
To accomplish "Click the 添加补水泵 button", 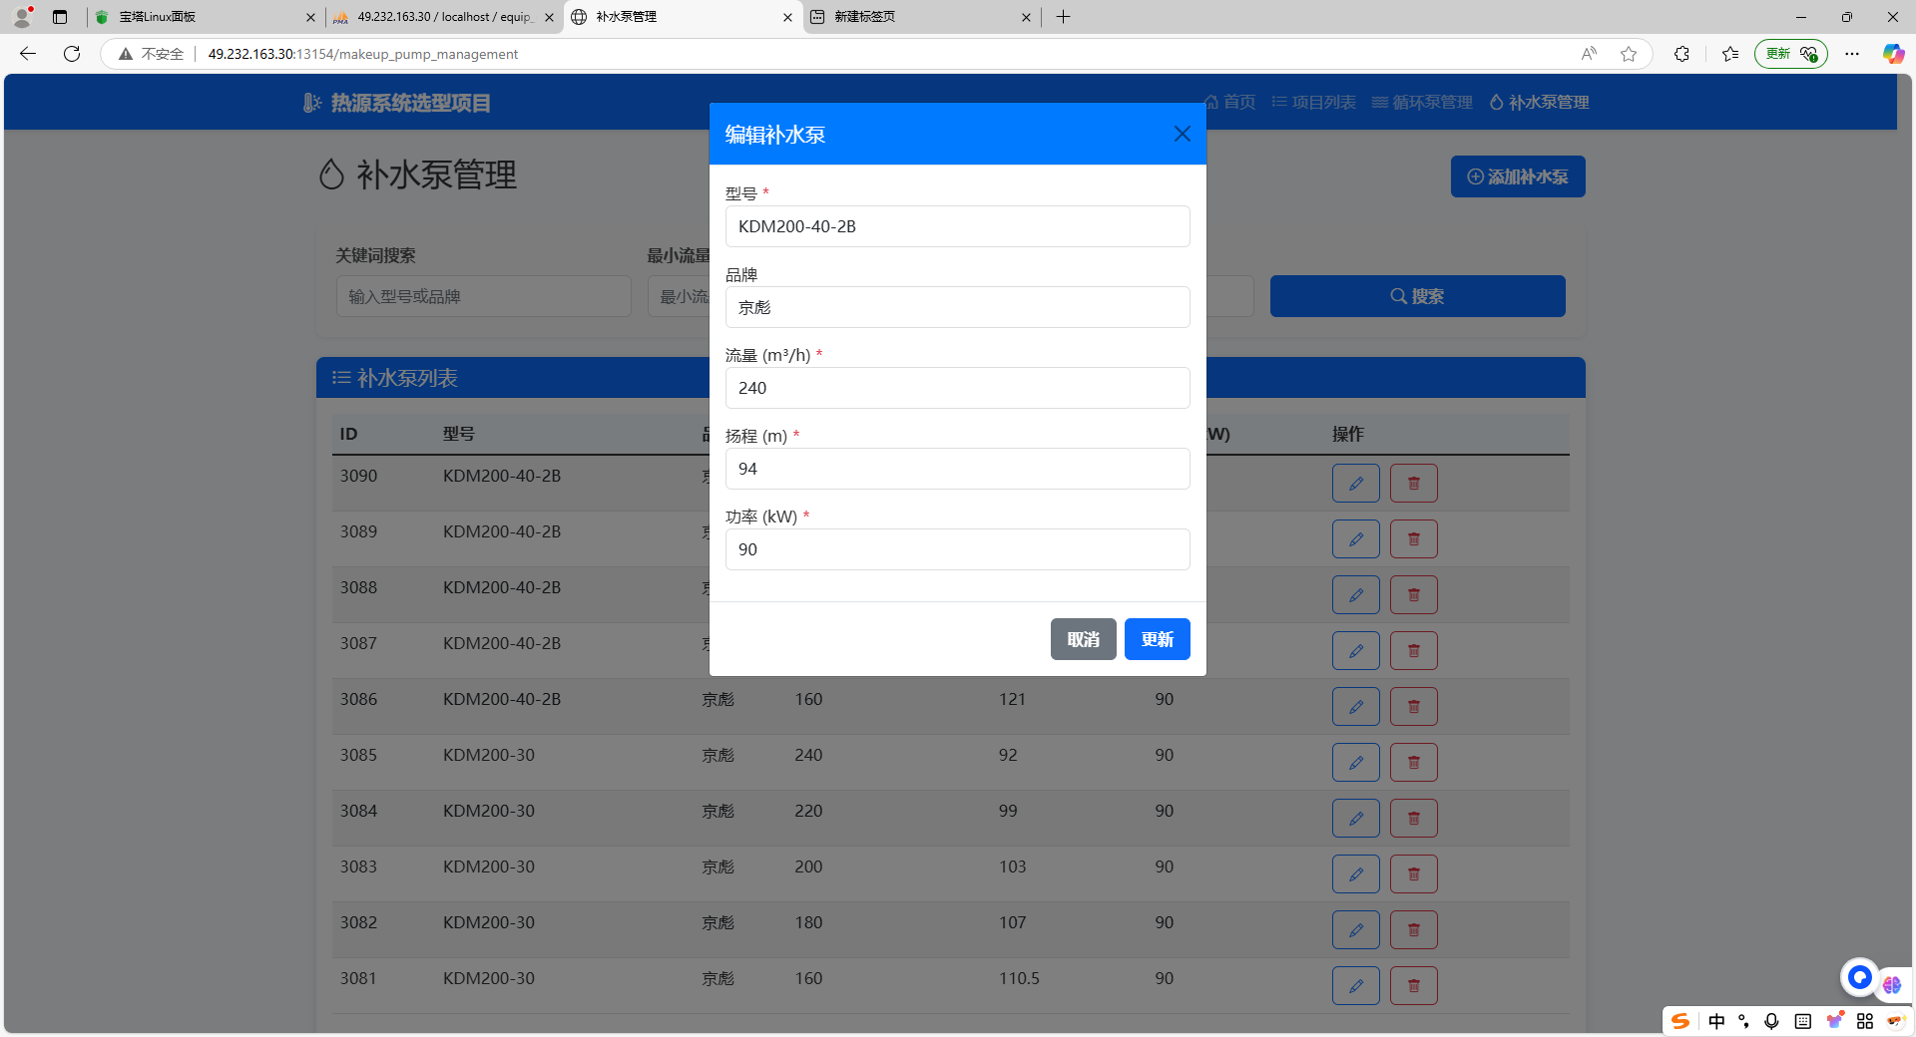I will (x=1517, y=176).
